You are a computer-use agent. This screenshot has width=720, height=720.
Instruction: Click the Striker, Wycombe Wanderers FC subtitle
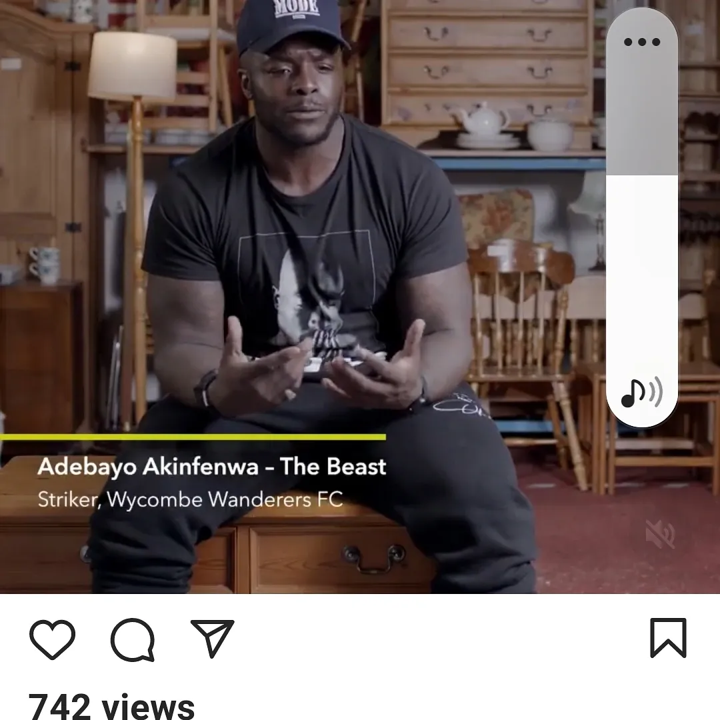pos(190,499)
